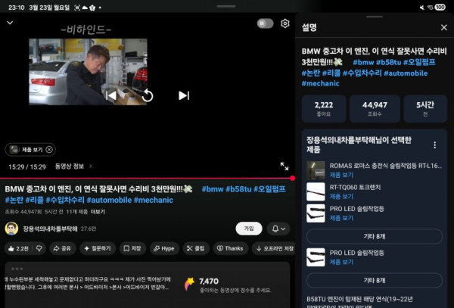Click the 장용석의내차를부탁해 channel name
Viewport: 454px width, 308px height.
50,229
